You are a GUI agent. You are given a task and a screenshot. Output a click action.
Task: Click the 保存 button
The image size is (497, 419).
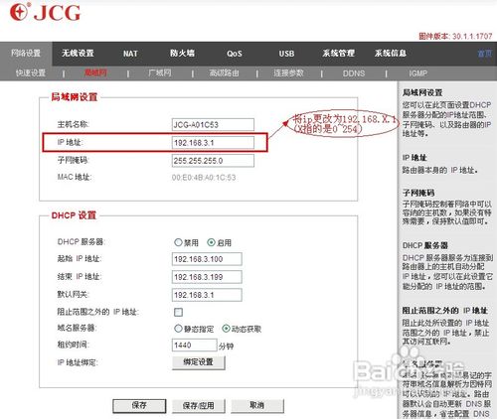coord(139,405)
